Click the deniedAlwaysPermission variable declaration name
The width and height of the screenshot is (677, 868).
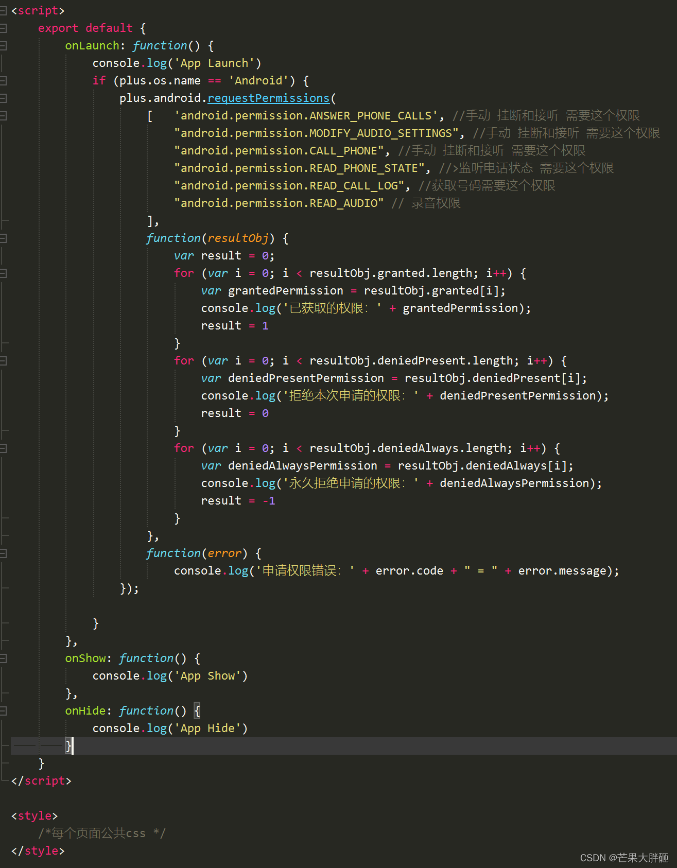(x=302, y=465)
